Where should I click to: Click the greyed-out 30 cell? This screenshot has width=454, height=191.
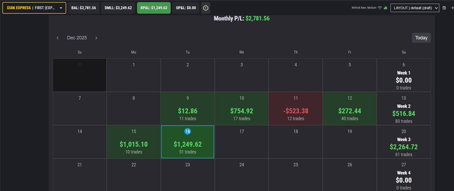pyautogui.click(x=79, y=75)
